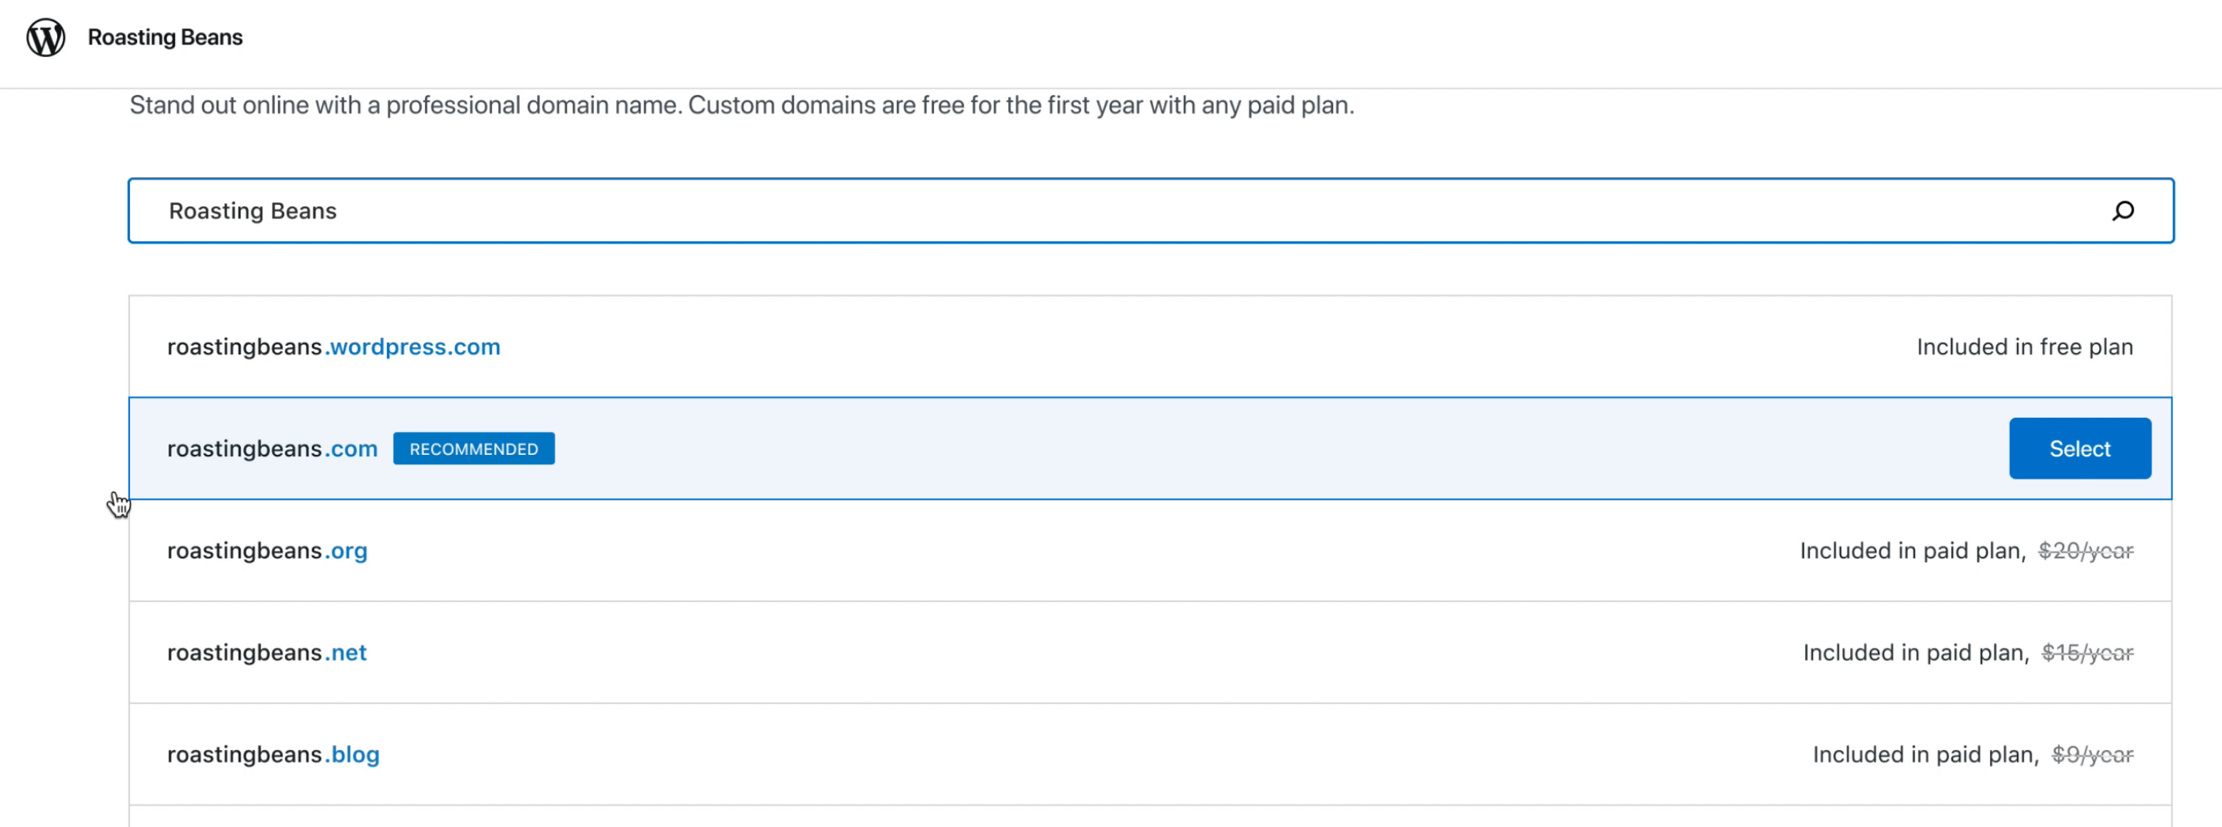Click the .wordpress.com blue suffix text

click(x=413, y=346)
